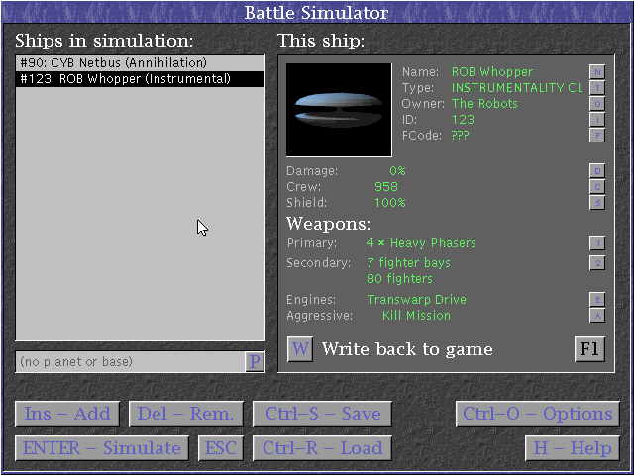Select ROB Whopper in the ships list

pos(140,79)
